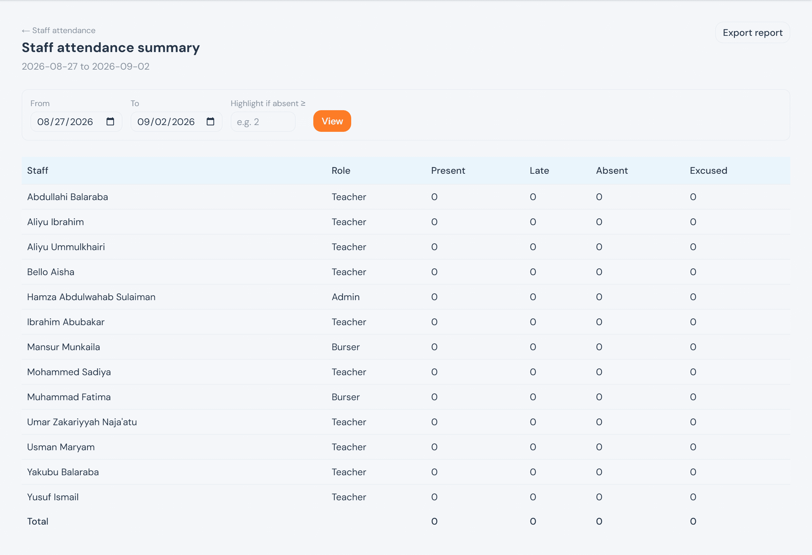Click the Staff column header
This screenshot has height=555, width=812.
[38, 170]
